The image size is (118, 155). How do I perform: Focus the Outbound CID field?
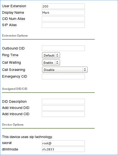63,48
